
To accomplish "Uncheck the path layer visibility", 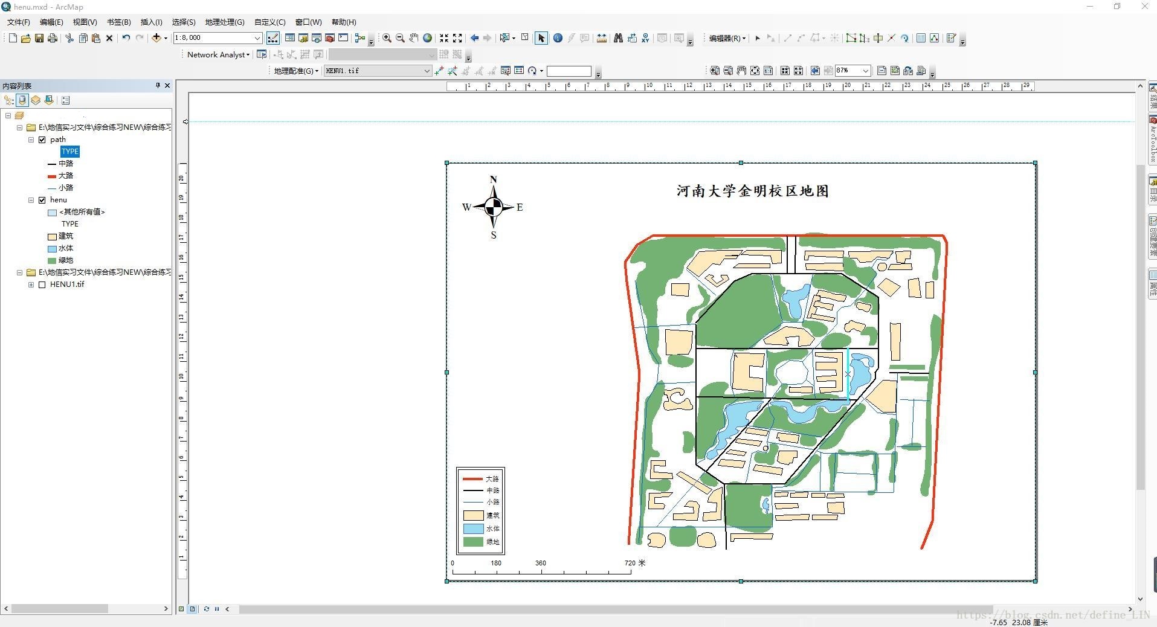I will [42, 140].
